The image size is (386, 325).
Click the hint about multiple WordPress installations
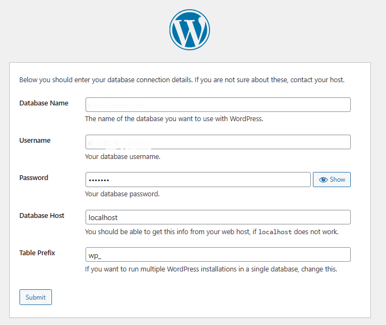click(x=211, y=269)
